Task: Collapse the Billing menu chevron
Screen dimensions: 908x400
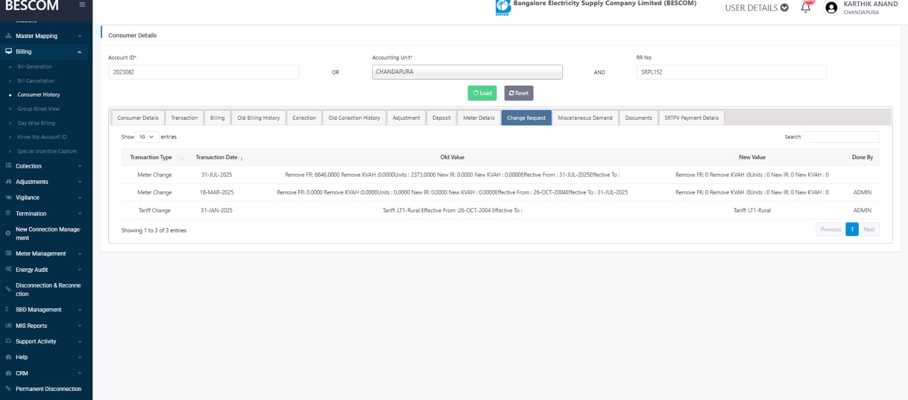Action: click(79, 52)
